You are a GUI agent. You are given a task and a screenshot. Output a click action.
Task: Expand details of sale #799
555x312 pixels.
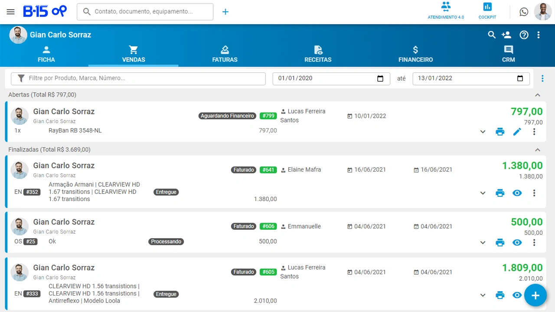click(483, 132)
